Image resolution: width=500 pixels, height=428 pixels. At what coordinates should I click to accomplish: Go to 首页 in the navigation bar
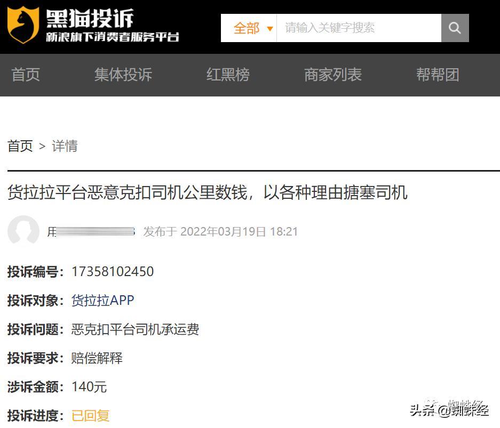pos(26,75)
